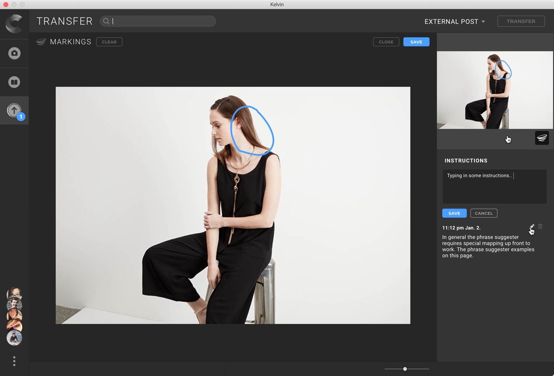Click the Transfer button at top right
554x376 pixels.
pyautogui.click(x=521, y=21)
